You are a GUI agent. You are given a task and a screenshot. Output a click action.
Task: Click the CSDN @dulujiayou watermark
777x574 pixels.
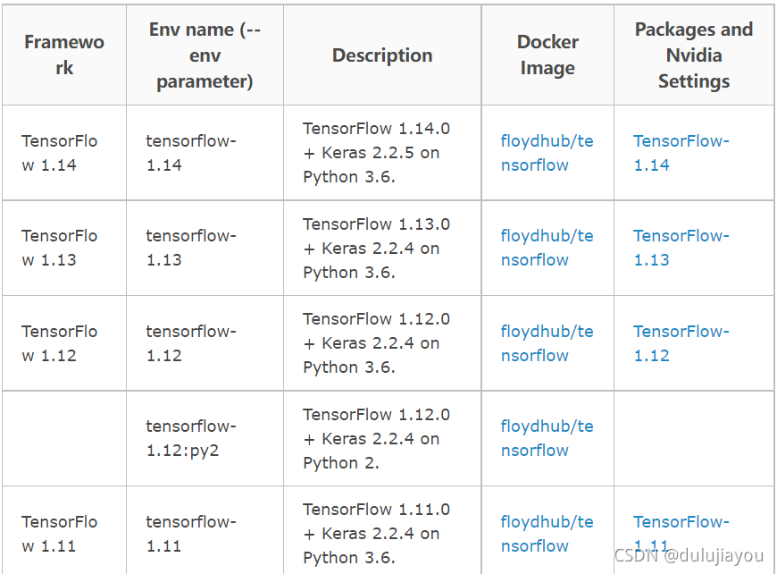(690, 555)
